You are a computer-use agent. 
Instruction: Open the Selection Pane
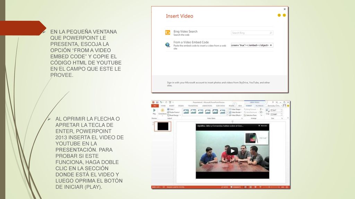pos(250,115)
